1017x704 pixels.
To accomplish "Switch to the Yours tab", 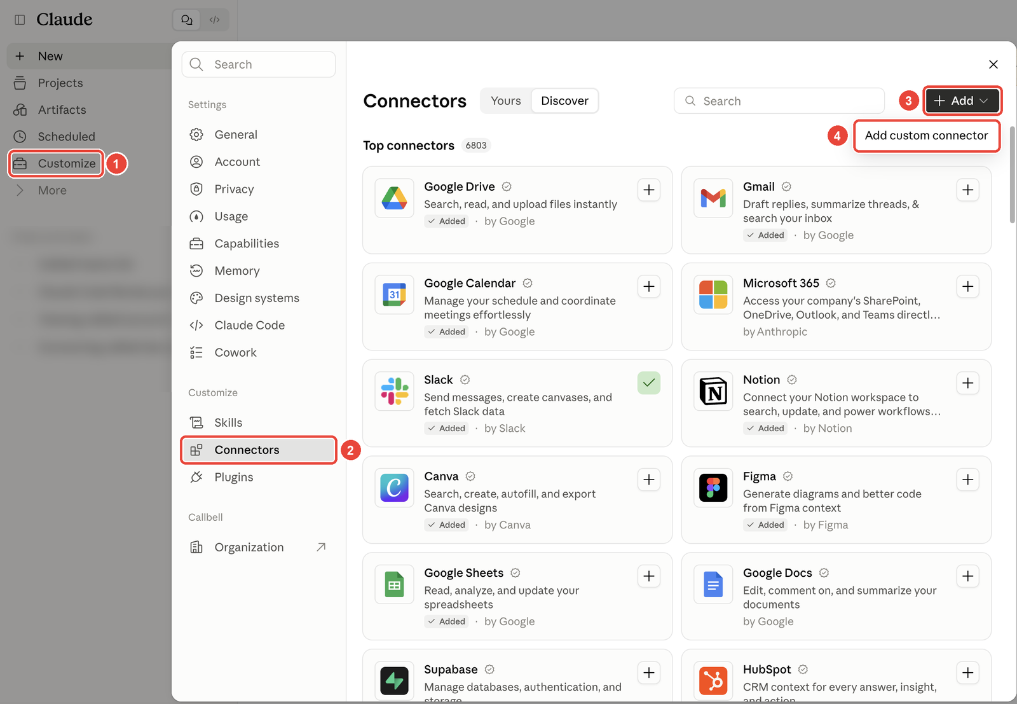I will coord(506,100).
